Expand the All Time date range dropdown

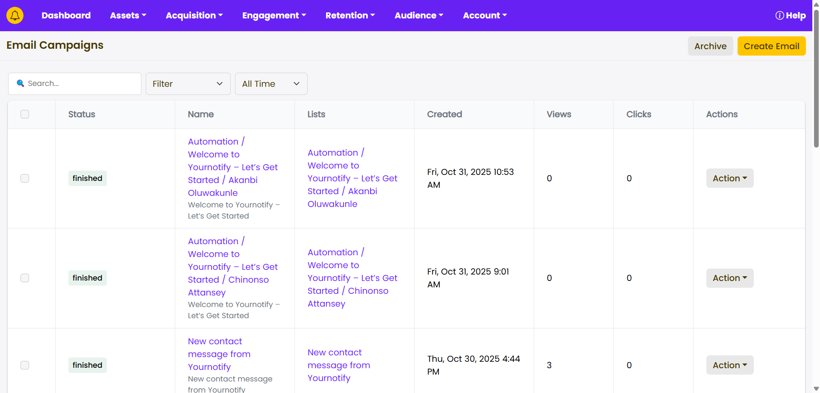pos(271,84)
